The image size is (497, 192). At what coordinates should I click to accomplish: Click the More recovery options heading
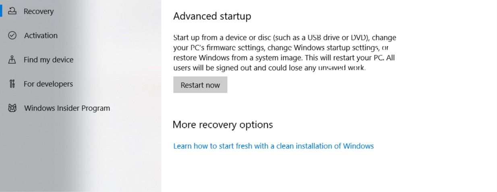(x=223, y=125)
